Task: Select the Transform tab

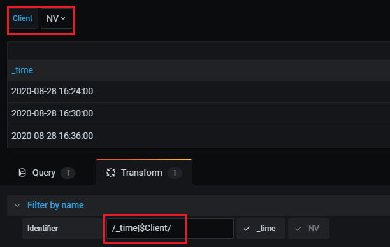Action: click(x=144, y=173)
